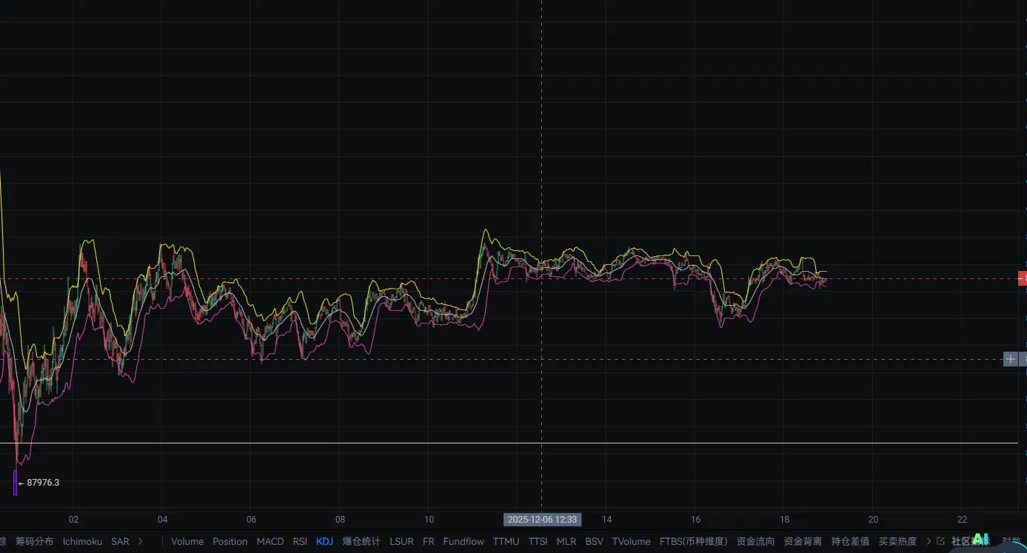Screen dimensions: 1027x553
Task: Click the 2025-12-06 12:33 crosshair date label
Action: click(x=542, y=520)
